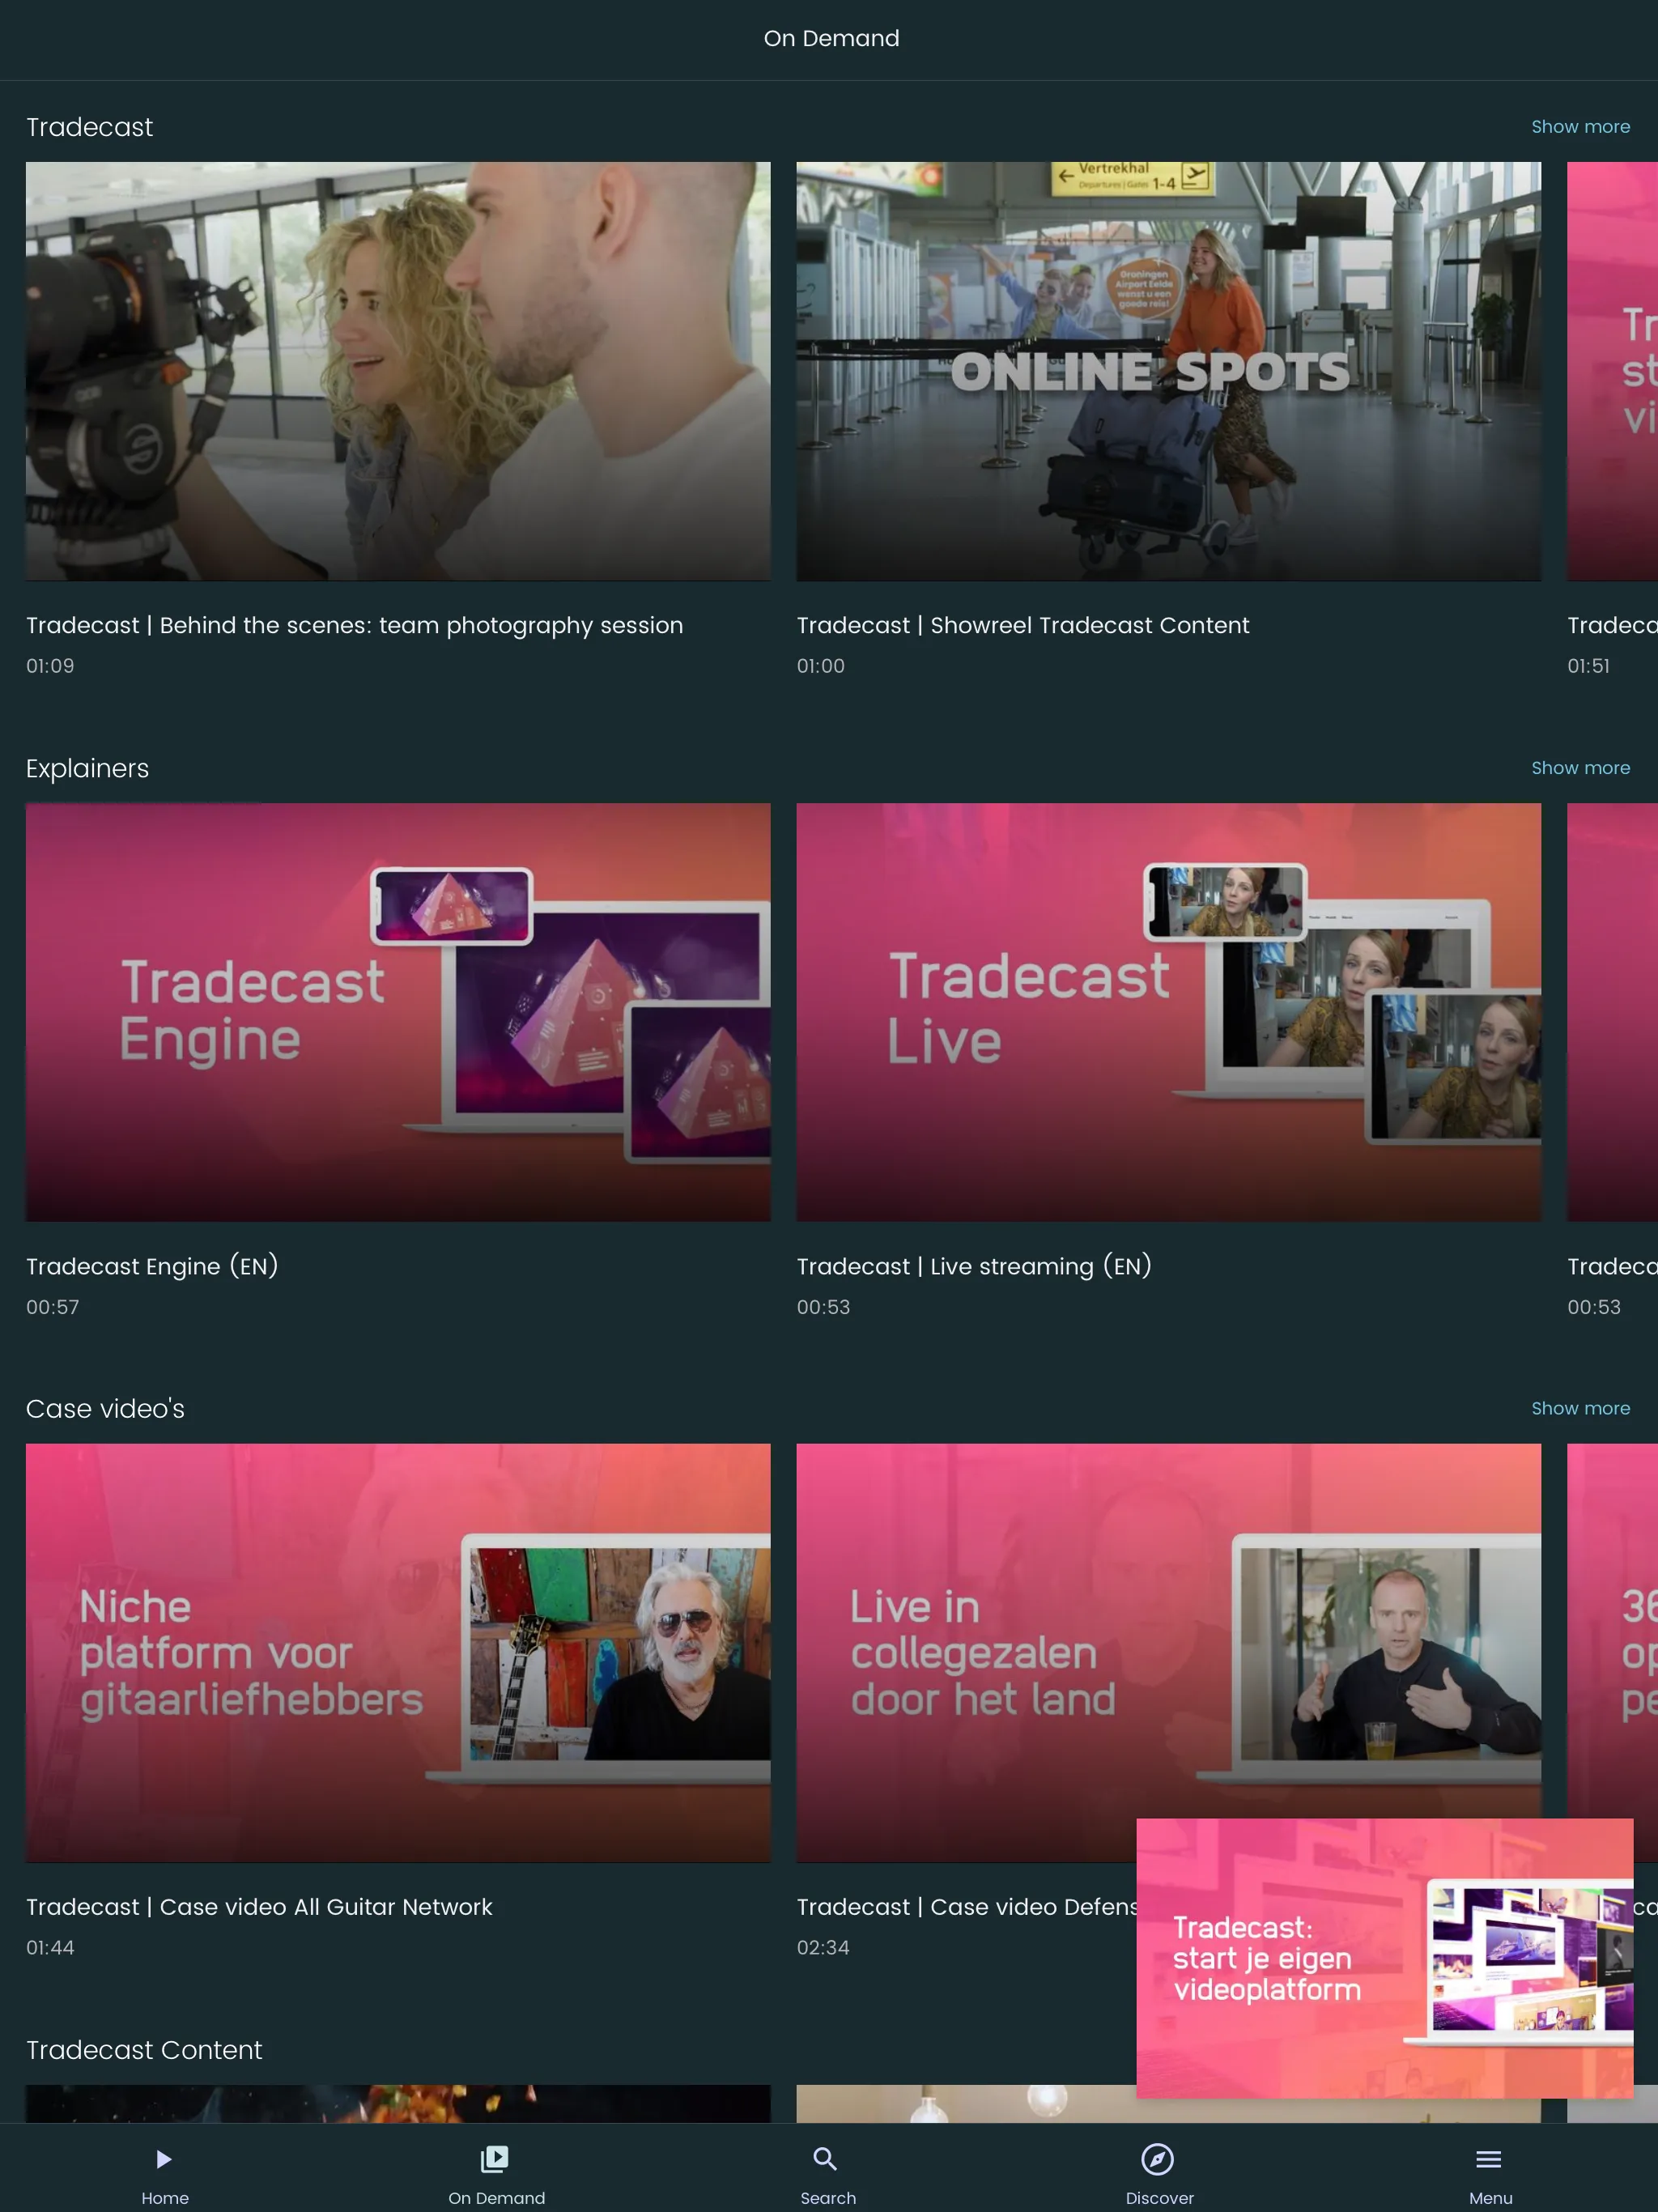Open the hamburger Menu icon

tap(1488, 2159)
